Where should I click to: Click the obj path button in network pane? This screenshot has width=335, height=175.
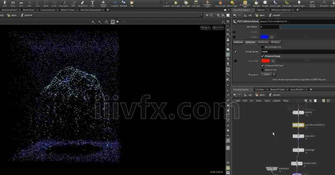click(x=248, y=95)
